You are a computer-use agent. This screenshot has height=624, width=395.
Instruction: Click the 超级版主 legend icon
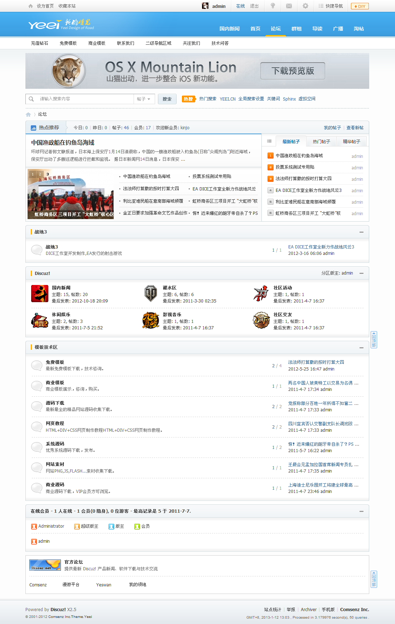pos(77,527)
